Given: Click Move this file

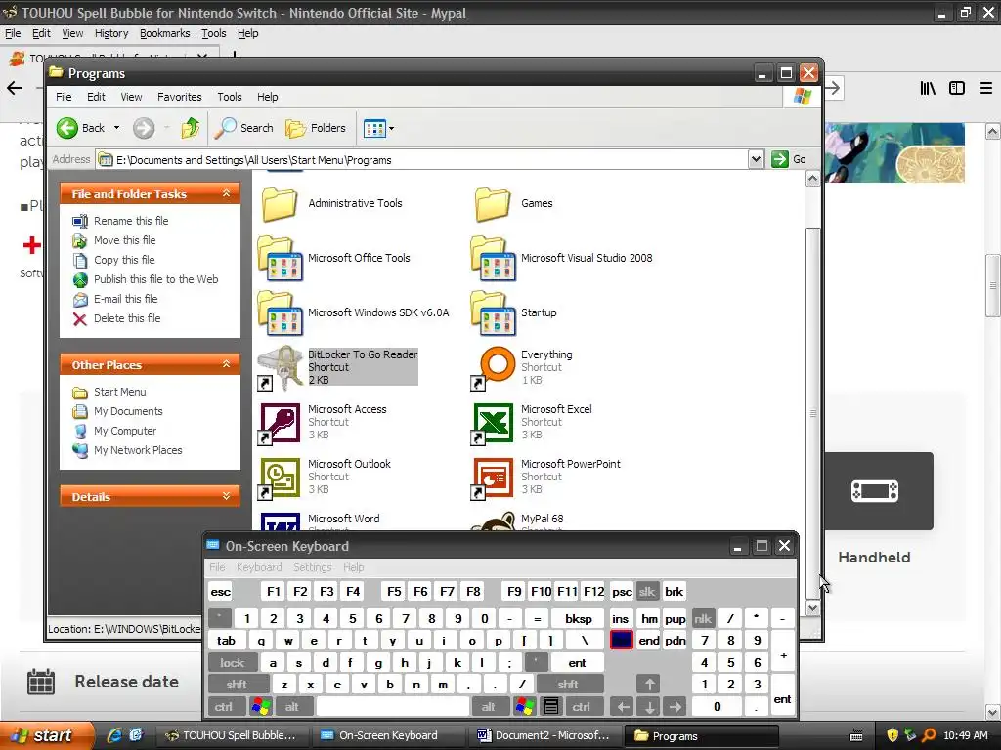Looking at the screenshot, I should point(124,240).
